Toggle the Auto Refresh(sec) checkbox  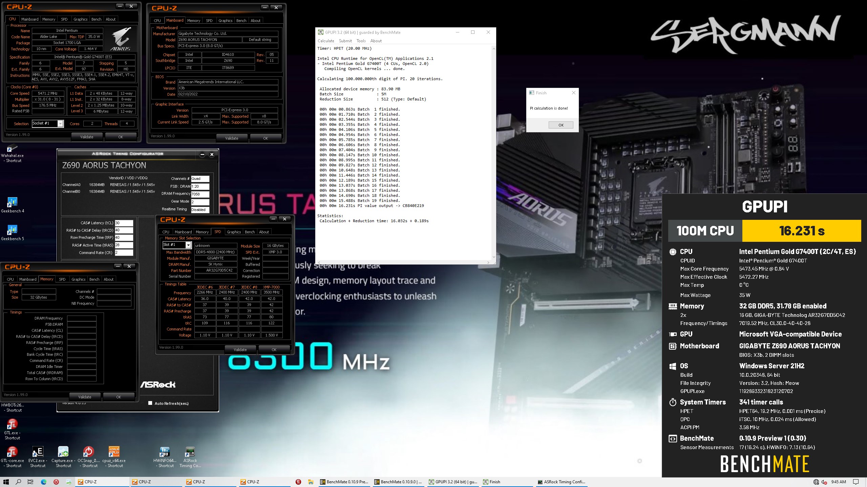click(150, 403)
